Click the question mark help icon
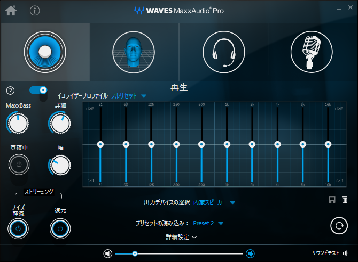The width and height of the screenshot is (358, 262). 10,91
